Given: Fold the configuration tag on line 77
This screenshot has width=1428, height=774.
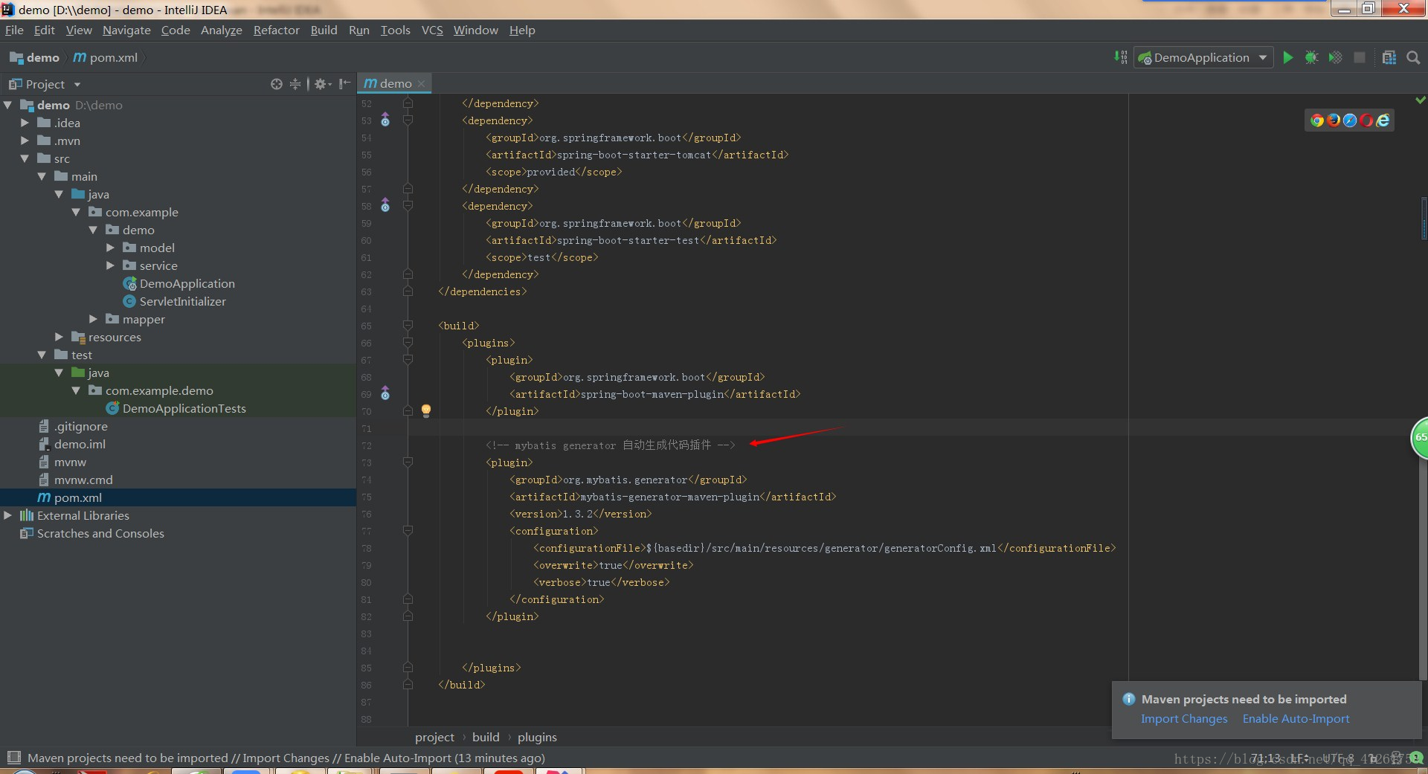Looking at the screenshot, I should coord(408,531).
